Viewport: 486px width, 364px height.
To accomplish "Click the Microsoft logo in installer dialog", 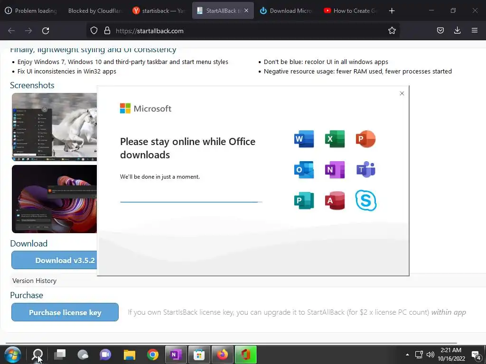I will (145, 109).
